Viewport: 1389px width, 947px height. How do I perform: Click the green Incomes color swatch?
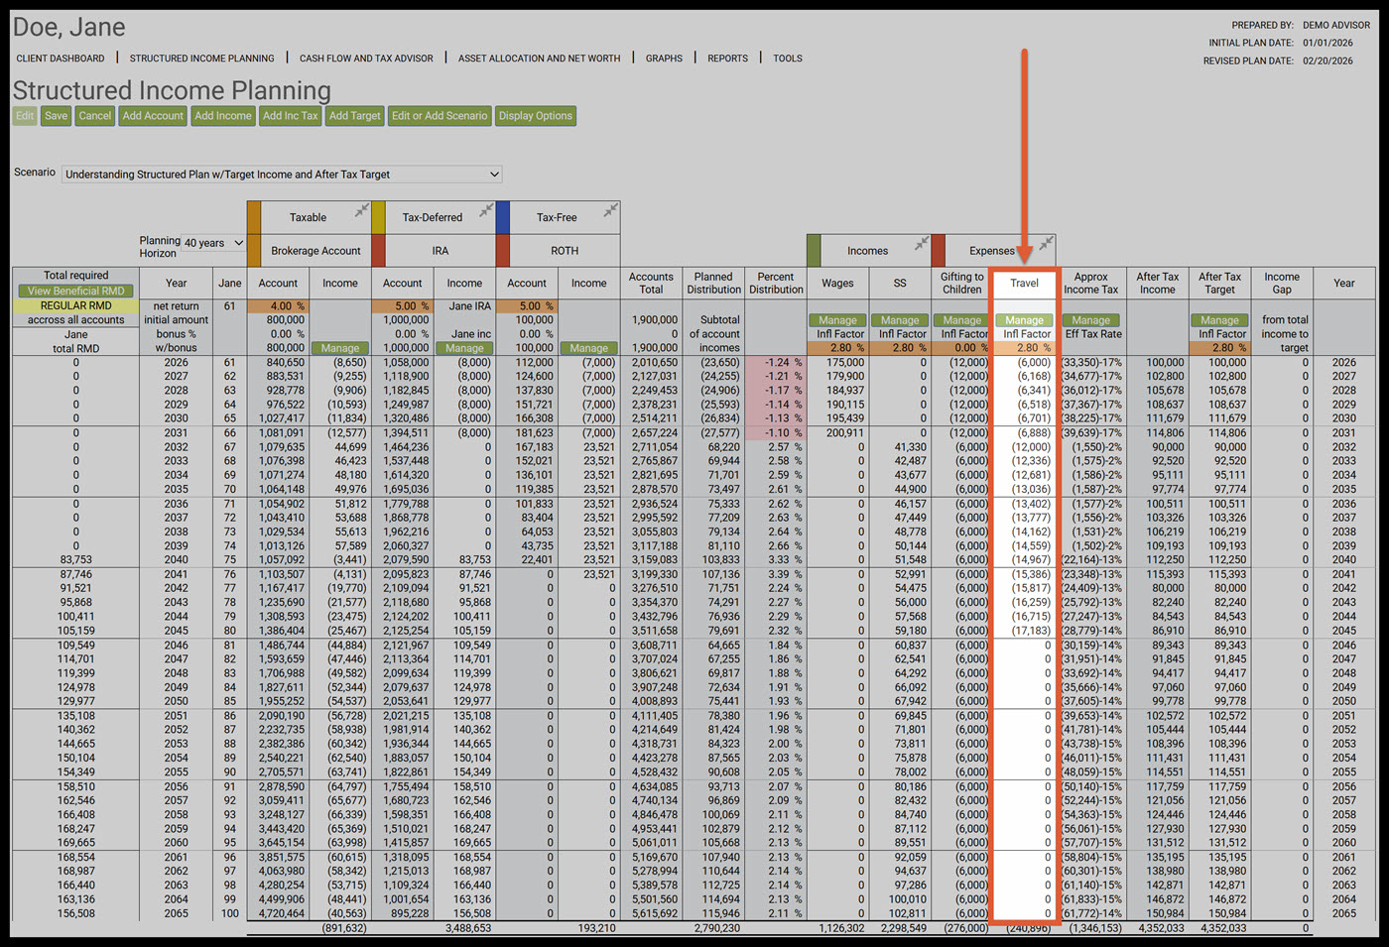(814, 250)
